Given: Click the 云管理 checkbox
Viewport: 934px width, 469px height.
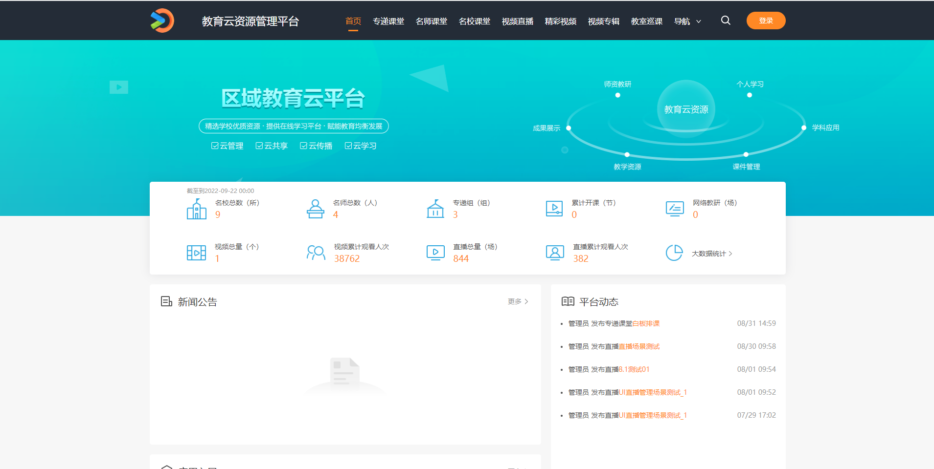Looking at the screenshot, I should point(215,146).
